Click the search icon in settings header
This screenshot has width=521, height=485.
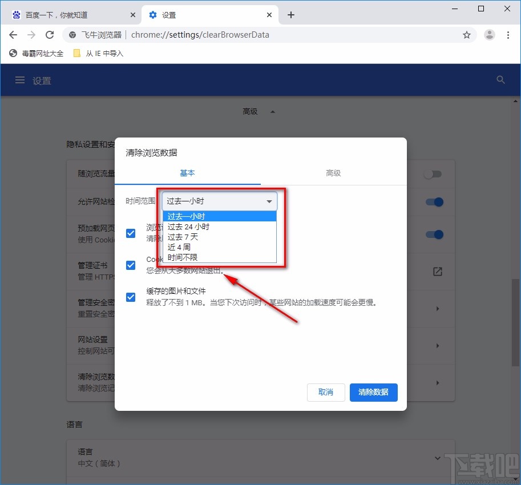(x=500, y=80)
